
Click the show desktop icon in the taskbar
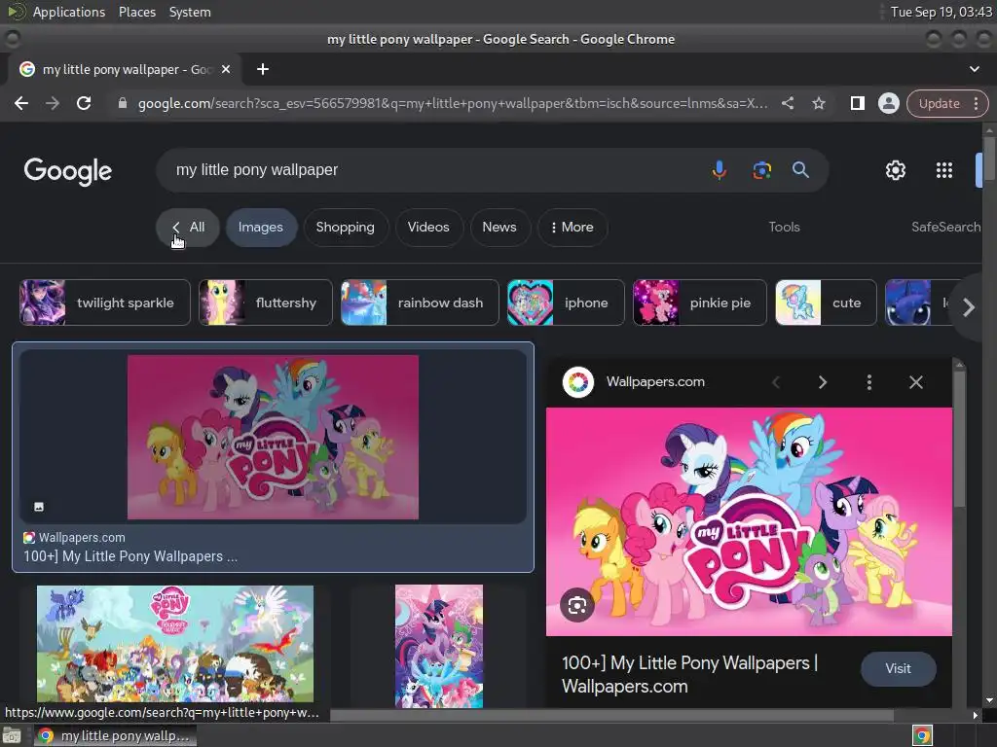(13, 736)
